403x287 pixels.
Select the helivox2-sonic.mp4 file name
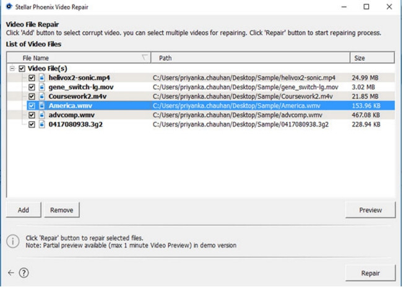(x=79, y=77)
